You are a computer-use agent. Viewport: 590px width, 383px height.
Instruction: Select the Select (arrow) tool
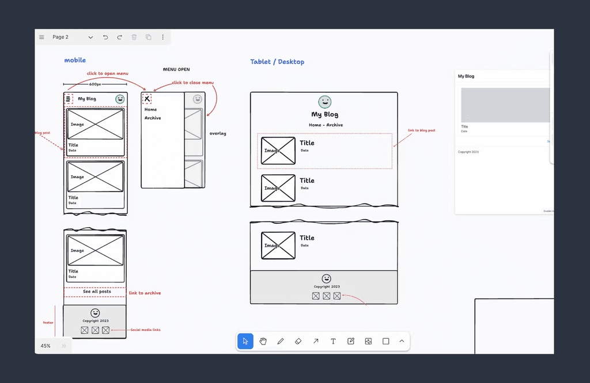point(245,341)
